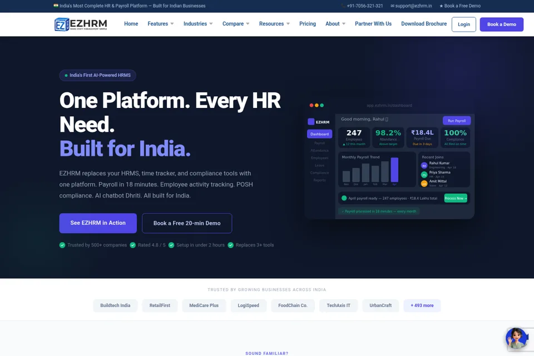Click the + 493 more chip
534x356 pixels.
point(422,305)
